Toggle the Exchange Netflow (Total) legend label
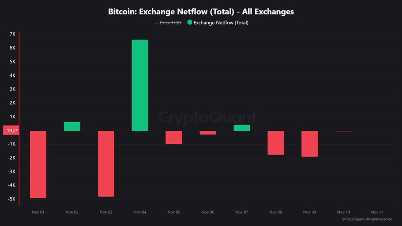The image size is (402, 226). coord(221,23)
